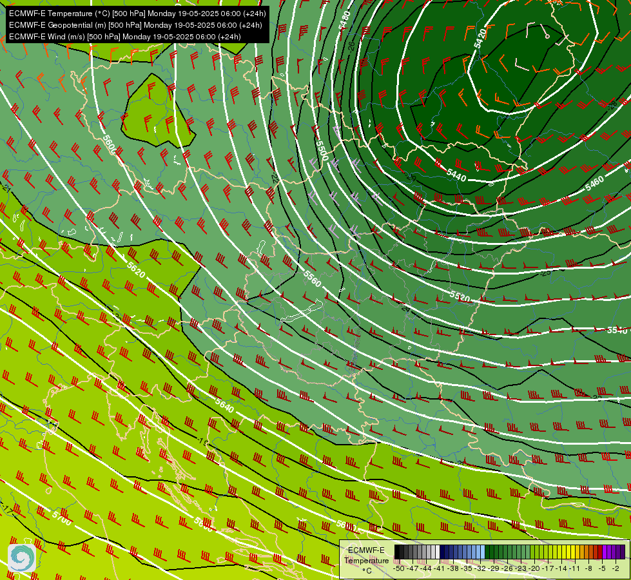
Task: Click the 5520 geopotential contour label
Action: tap(460, 296)
